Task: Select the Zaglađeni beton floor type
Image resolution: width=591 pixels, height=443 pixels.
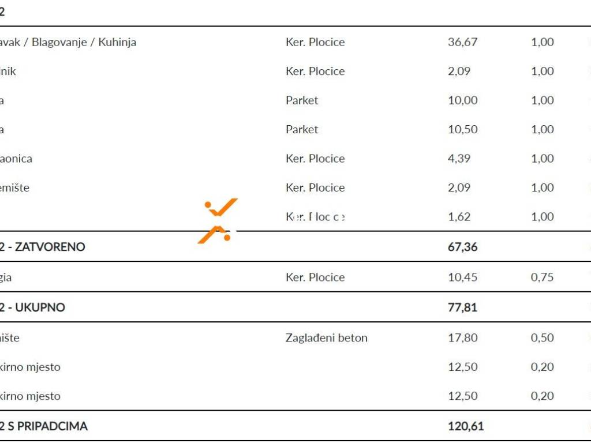Action: tap(326, 338)
